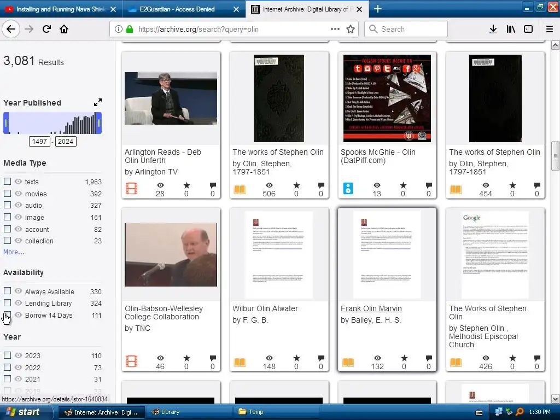This screenshot has height=420, width=560.
Task: Click the end year 2024 field
Action: click(66, 142)
